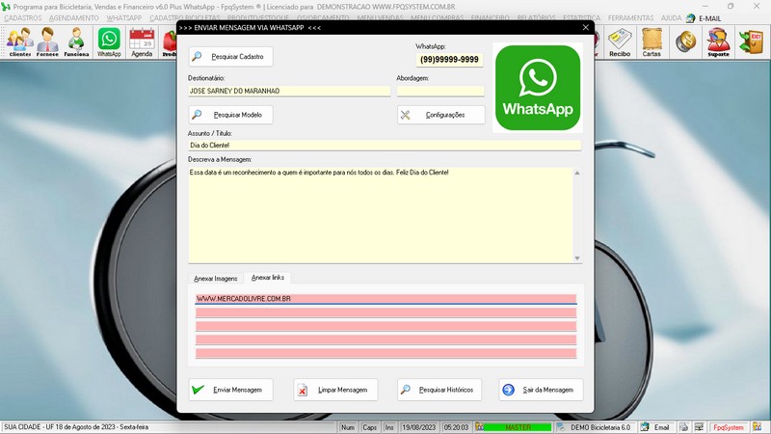Click the FpqSystem status bar label
Screen dimensions: 771x434
click(729, 427)
